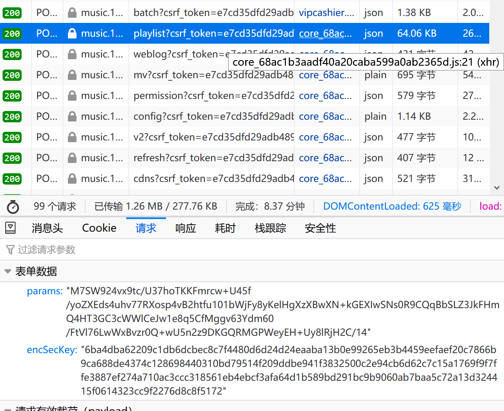The height and width of the screenshot is (411, 504).
Task: Click the lock icon in the refresh row
Action: click(72, 158)
